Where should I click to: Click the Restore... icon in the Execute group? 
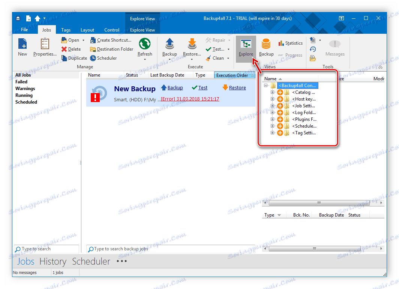192,44
